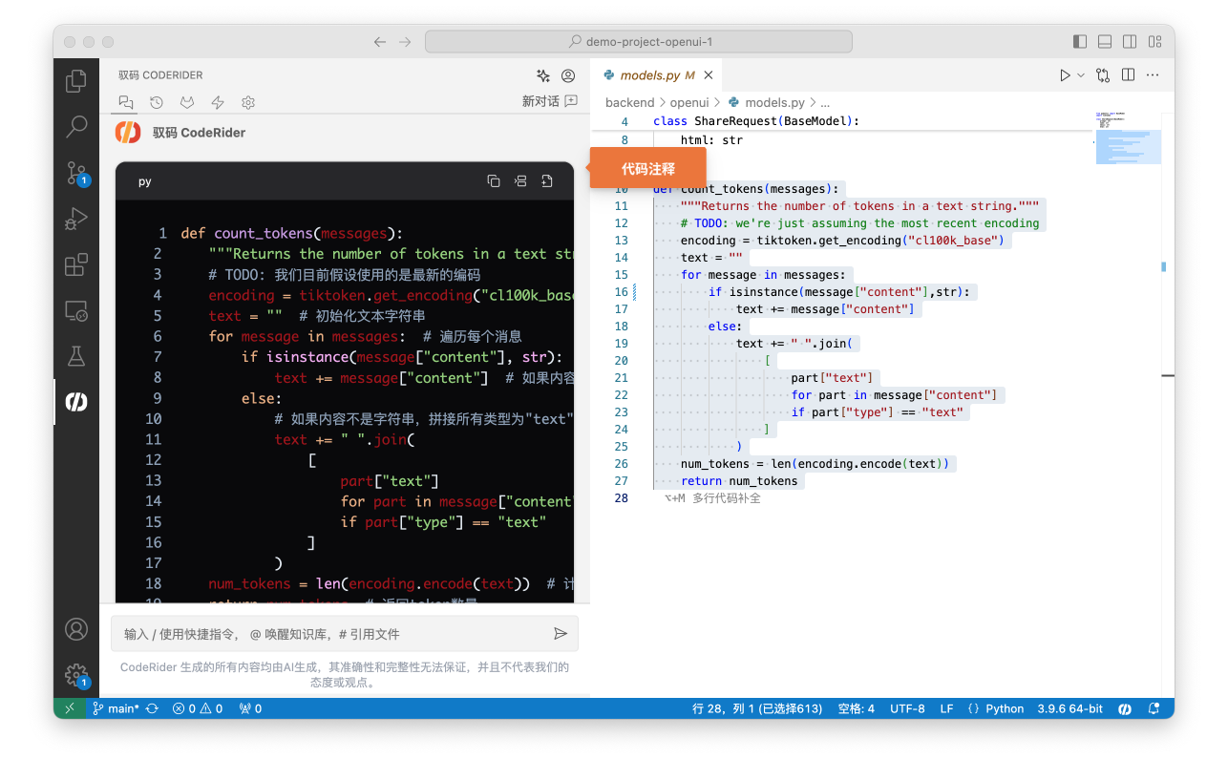The image size is (1228, 759).
Task: Click the 行 28, 列 1 cursor position
Action: (x=756, y=708)
